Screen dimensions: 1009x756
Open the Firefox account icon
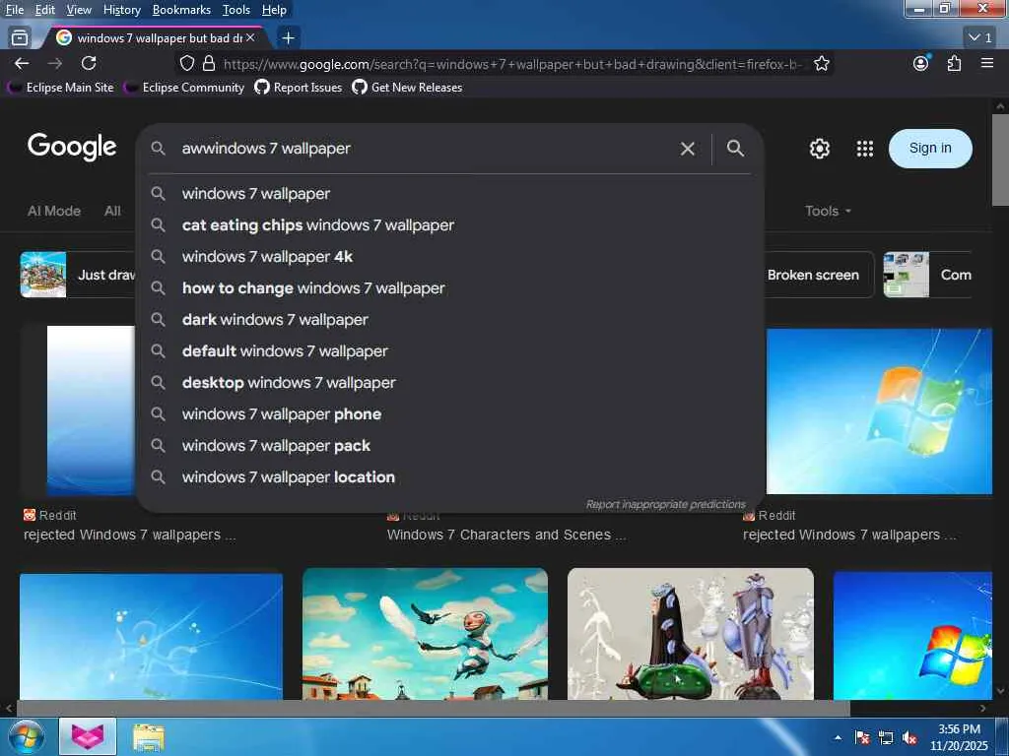[x=921, y=63]
